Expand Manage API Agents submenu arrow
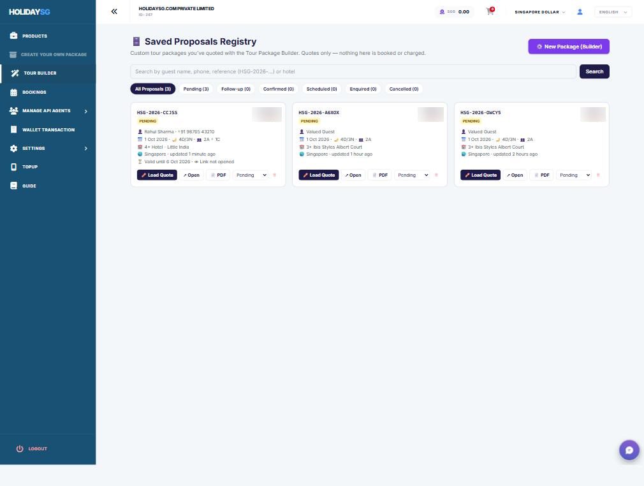Screen dimensions: 644x486 (x=86, y=111)
